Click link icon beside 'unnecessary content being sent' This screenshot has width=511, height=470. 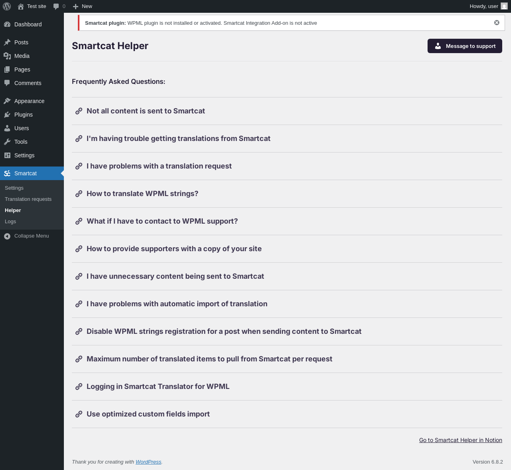[79, 276]
